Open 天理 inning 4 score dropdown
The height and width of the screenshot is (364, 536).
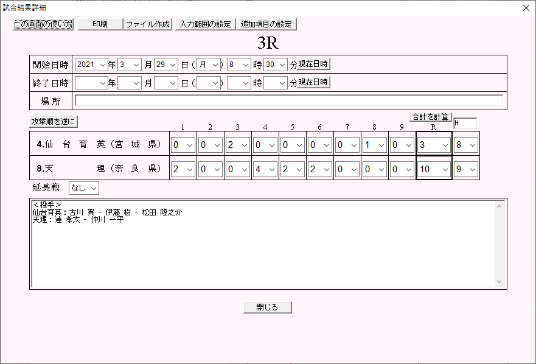point(265,169)
